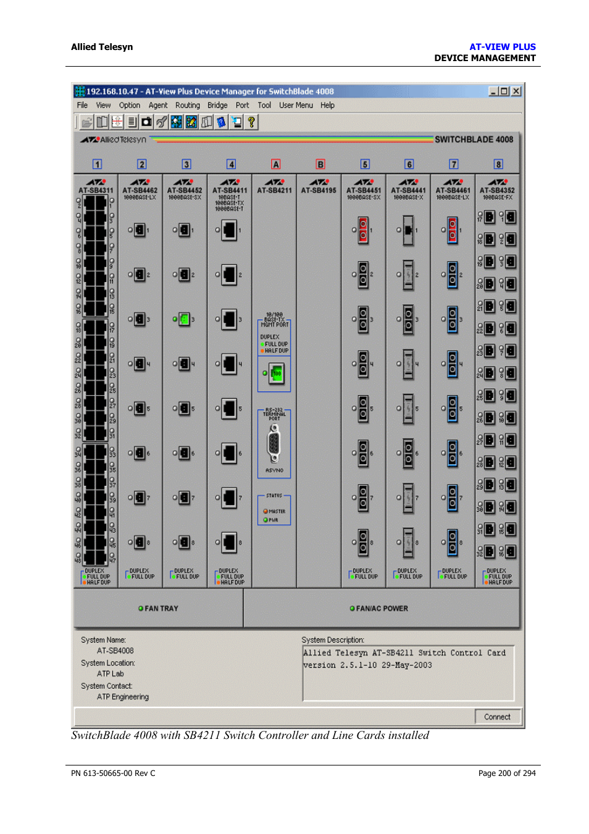Click port 6 on the AT-SB4441 card
The image size is (589, 834).
[x=408, y=453]
